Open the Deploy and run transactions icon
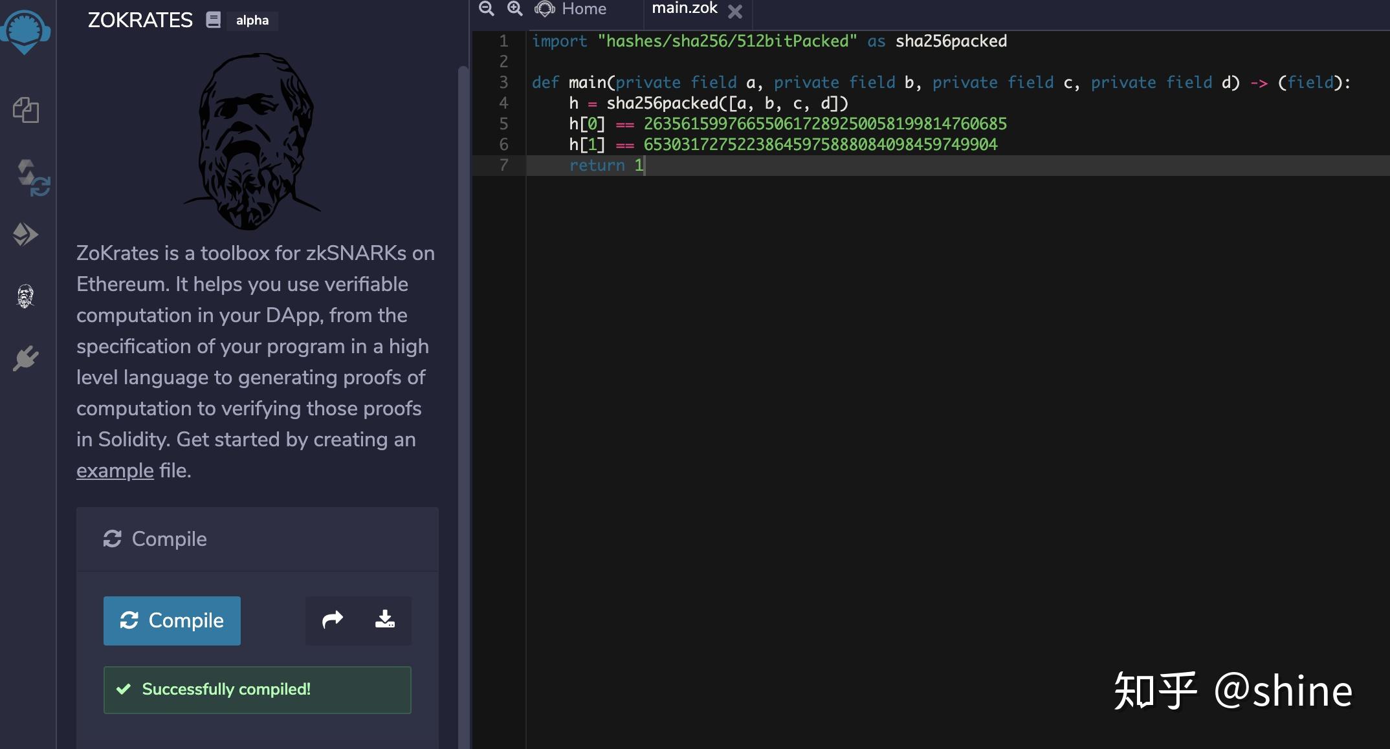1390x749 pixels. pyautogui.click(x=26, y=234)
